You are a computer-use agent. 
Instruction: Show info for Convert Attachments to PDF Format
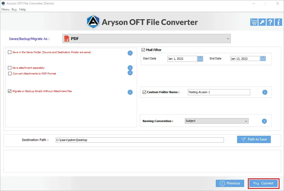(x=130, y=73)
